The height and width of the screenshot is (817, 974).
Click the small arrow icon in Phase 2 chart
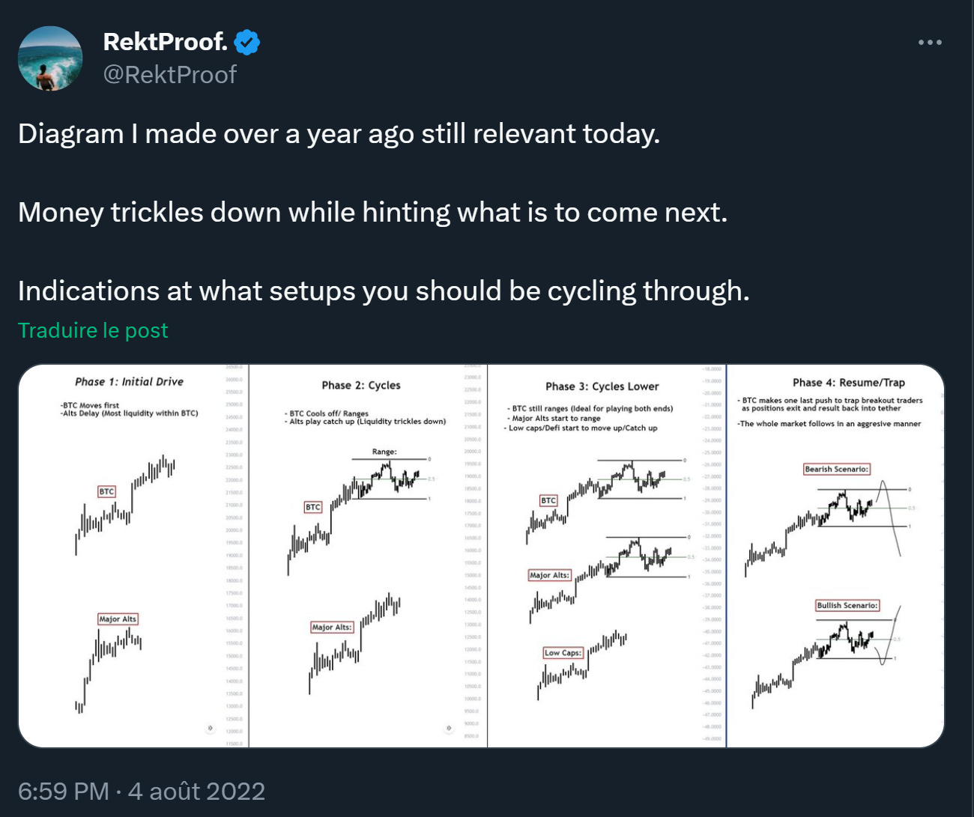(449, 728)
